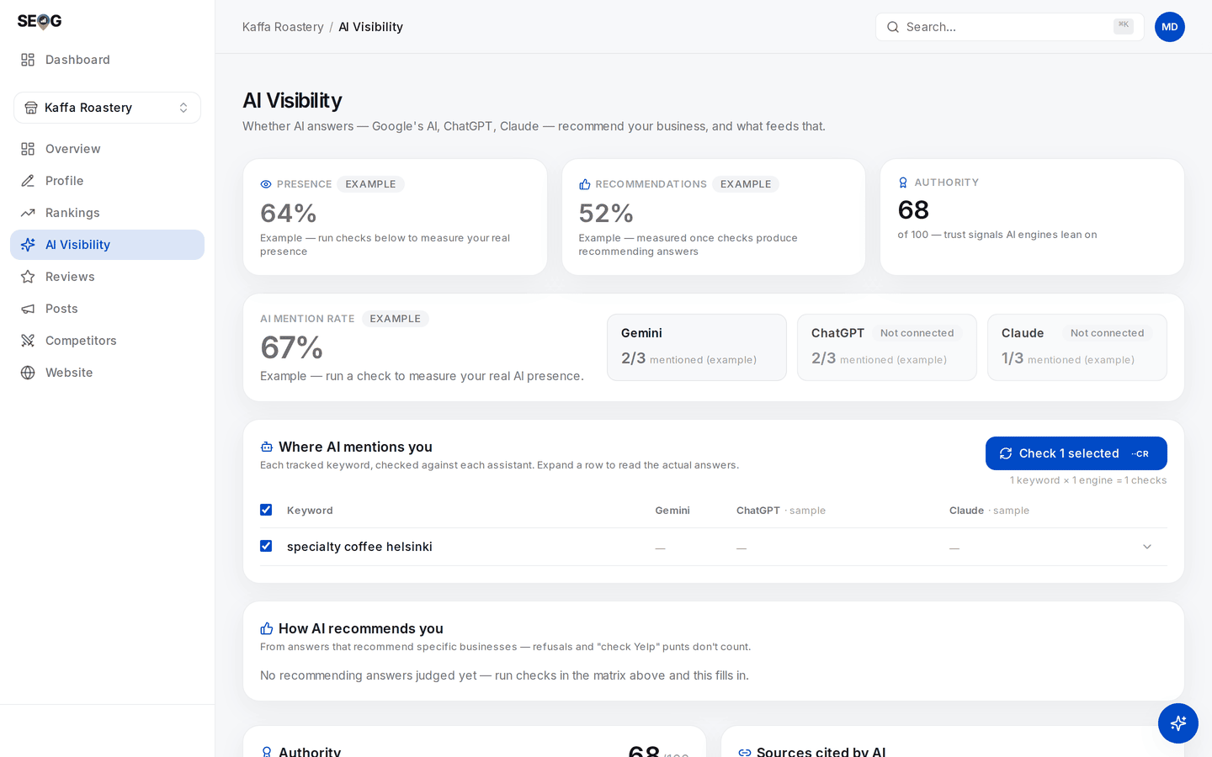Screen dimensions: 1212x757
Task: Open the Kaffa Roastery business switcher
Action: (107, 108)
